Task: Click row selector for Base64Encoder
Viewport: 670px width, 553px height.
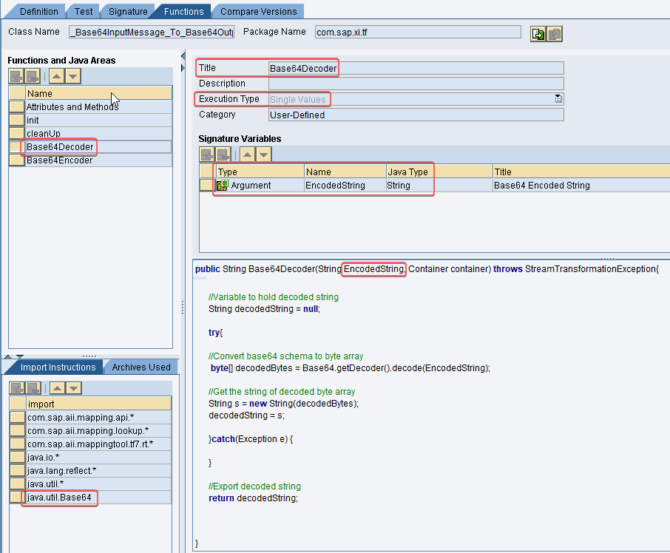Action: [17, 160]
